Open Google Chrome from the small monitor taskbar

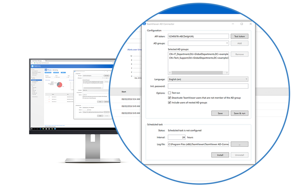[x=52, y=129]
